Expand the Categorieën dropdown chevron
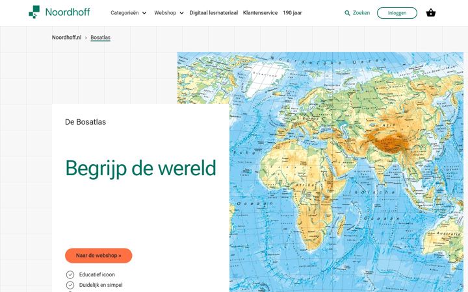The width and height of the screenshot is (468, 292). point(144,13)
